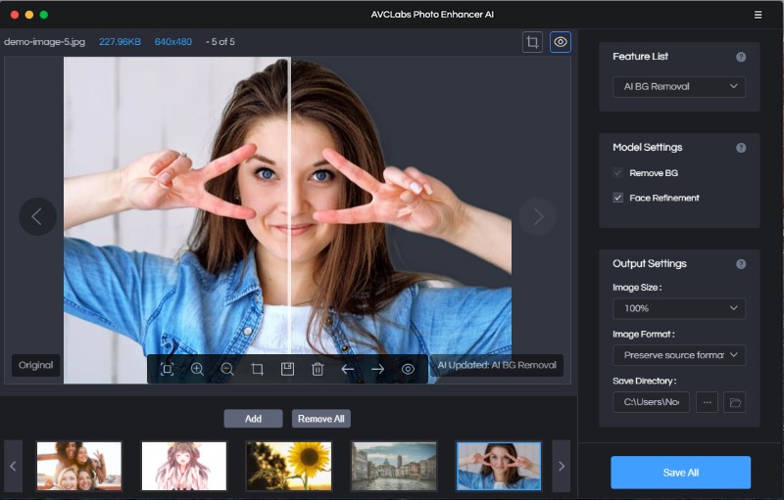Image resolution: width=784 pixels, height=500 pixels.
Task: Click the Model Settings heading
Action: pyautogui.click(x=648, y=147)
